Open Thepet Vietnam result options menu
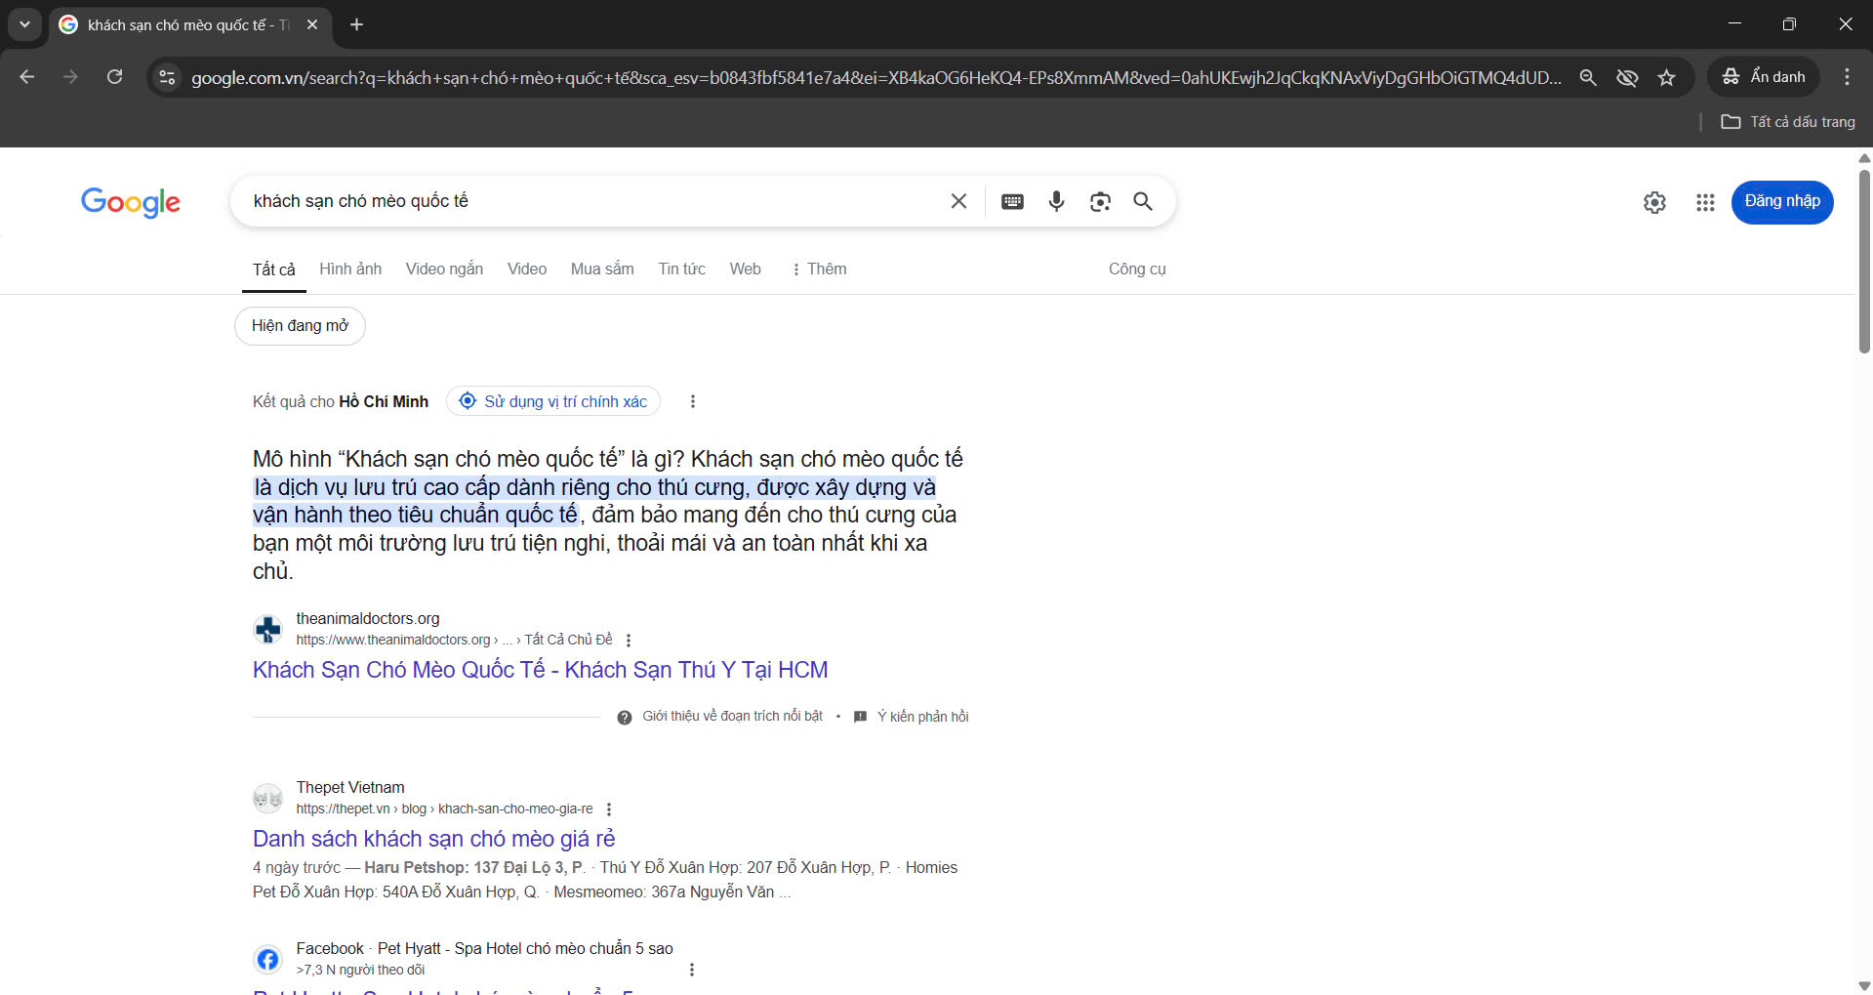 [609, 809]
